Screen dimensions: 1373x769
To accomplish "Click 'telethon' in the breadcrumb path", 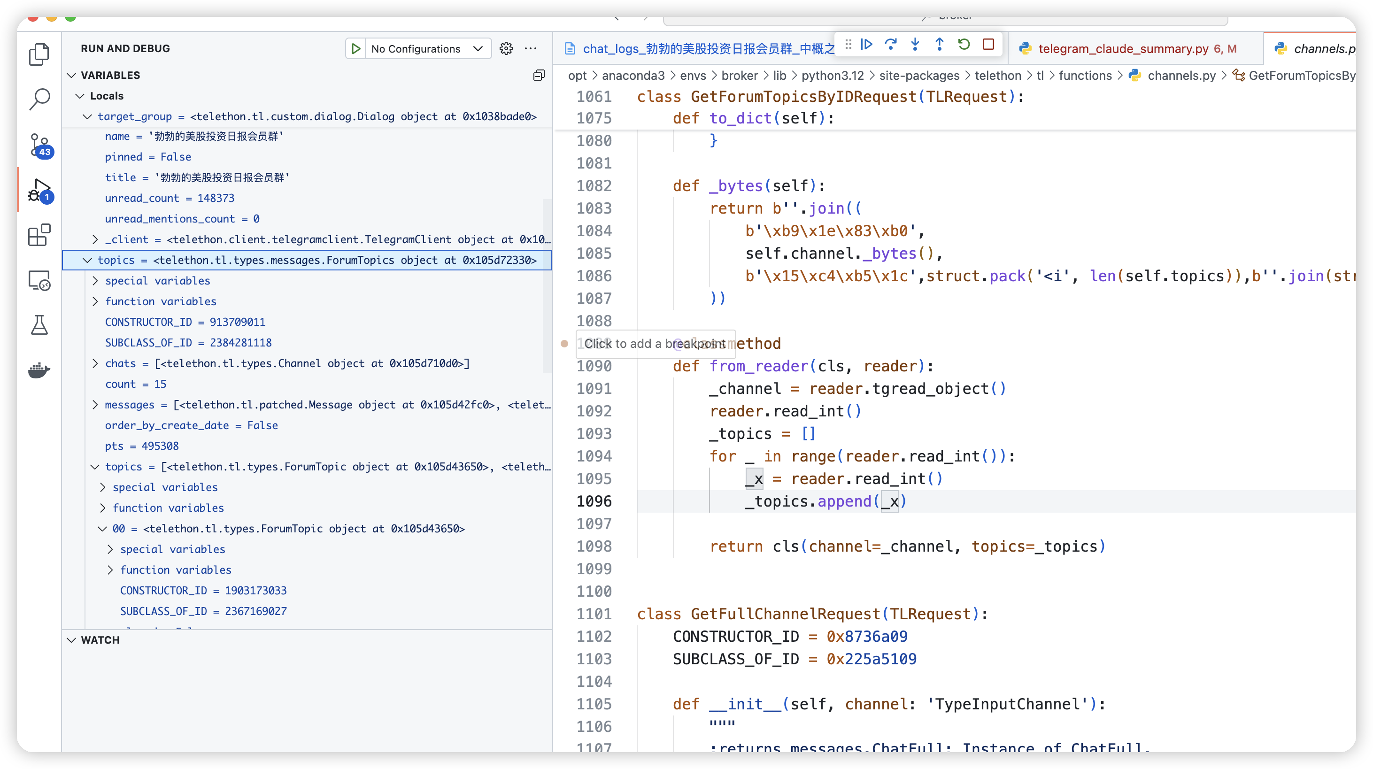I will 998,76.
